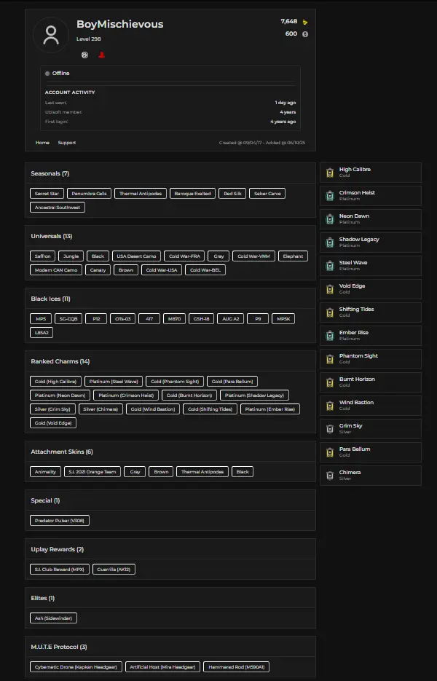Screen dimensions: 437x681
Task: Click the Ash (Sidewinder) elite tag
Action: click(53, 618)
